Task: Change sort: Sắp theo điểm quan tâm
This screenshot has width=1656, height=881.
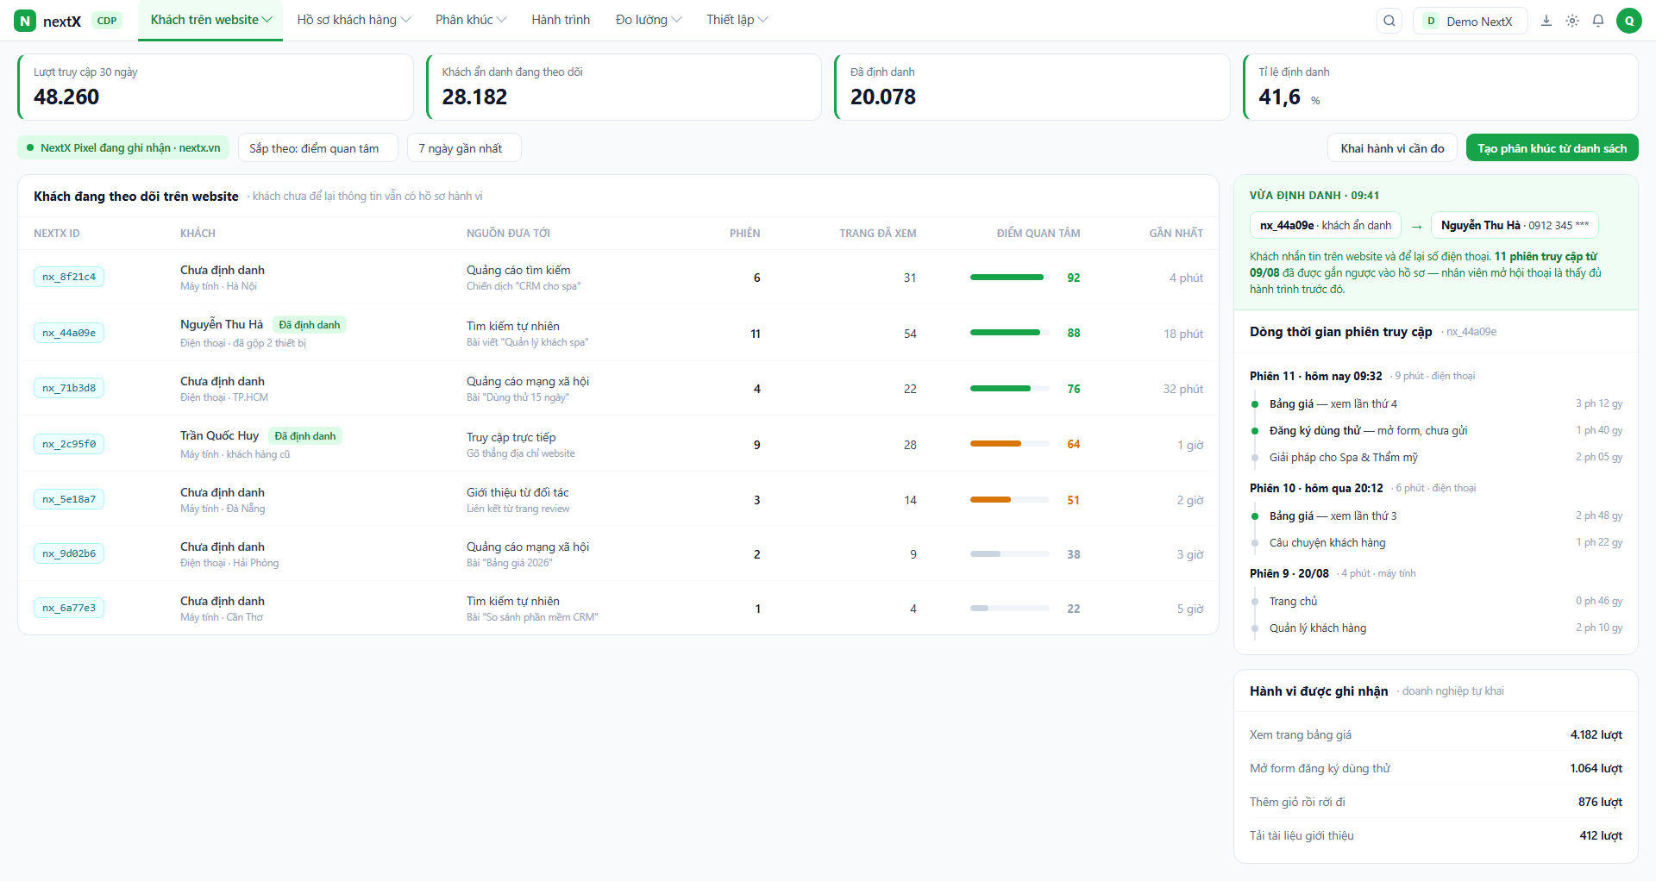Action: pos(317,148)
